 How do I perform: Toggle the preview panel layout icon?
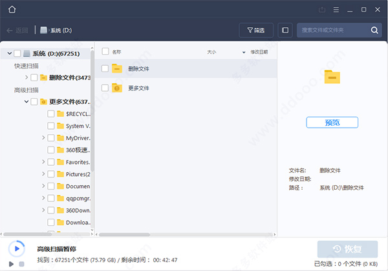285,30
